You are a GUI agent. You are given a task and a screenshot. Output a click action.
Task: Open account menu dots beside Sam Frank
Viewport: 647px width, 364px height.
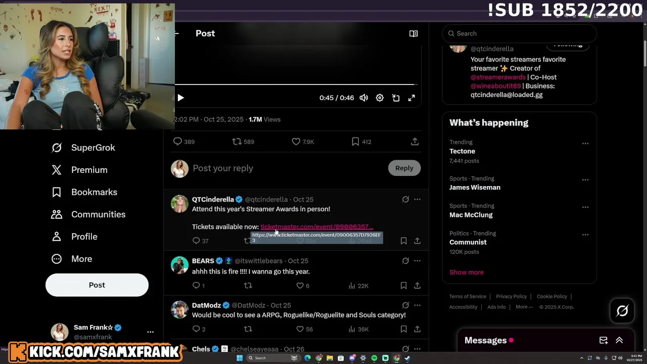[150, 332]
